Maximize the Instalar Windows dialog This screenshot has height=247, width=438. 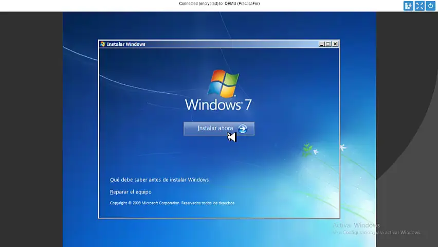tap(328, 44)
